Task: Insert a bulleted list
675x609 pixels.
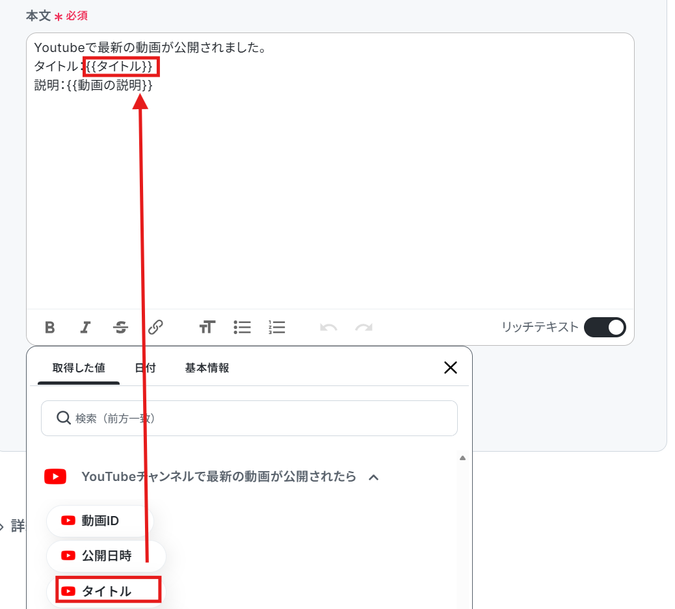Action: 243,328
